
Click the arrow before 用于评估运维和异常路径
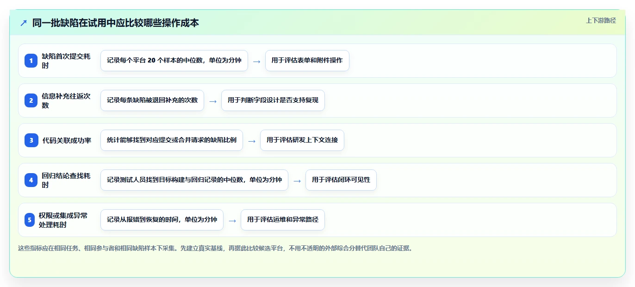coord(232,220)
